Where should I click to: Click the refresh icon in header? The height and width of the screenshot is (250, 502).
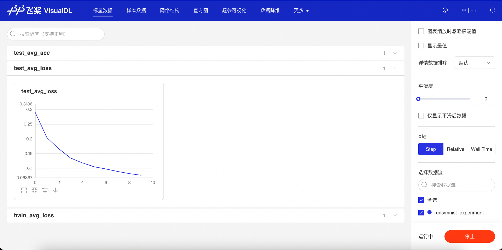coord(492,10)
